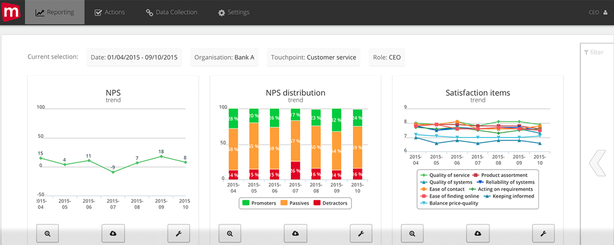Image resolution: width=614 pixels, height=245 pixels.
Task: Open the Date range selection filter
Action: 134,57
